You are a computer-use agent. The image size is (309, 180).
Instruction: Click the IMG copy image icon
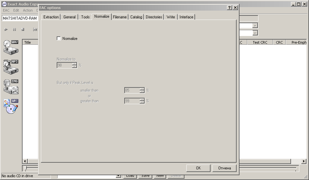tap(11, 86)
